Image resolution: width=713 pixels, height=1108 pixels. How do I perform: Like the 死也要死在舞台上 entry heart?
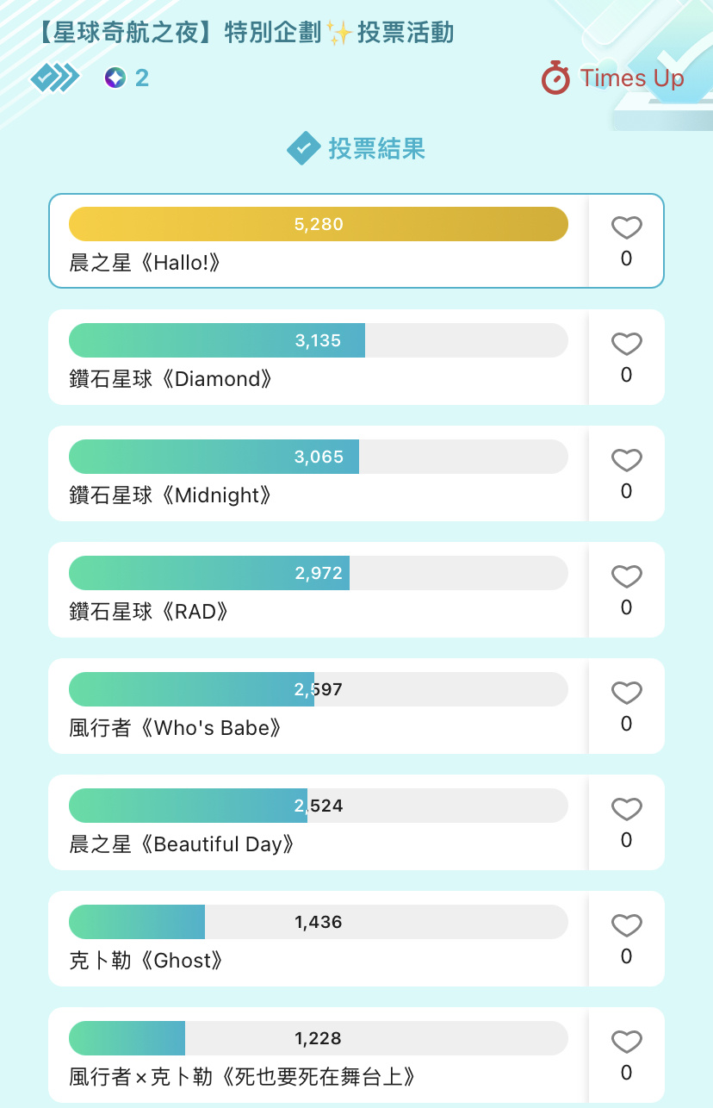[x=626, y=1043]
